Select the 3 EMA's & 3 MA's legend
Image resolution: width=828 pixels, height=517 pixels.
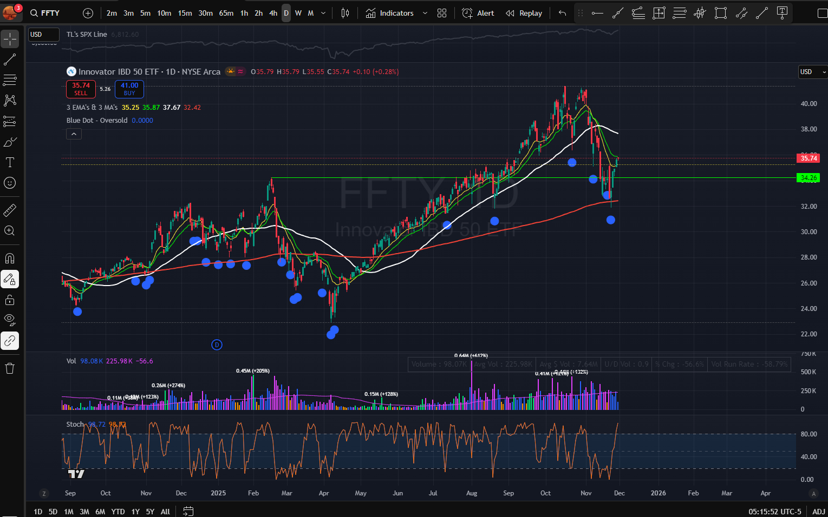(x=92, y=108)
